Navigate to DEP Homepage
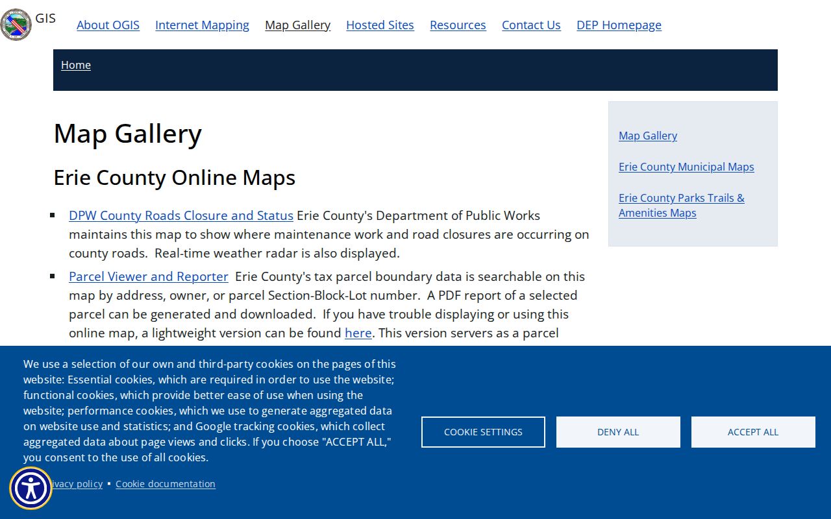The image size is (831, 519). (619, 25)
